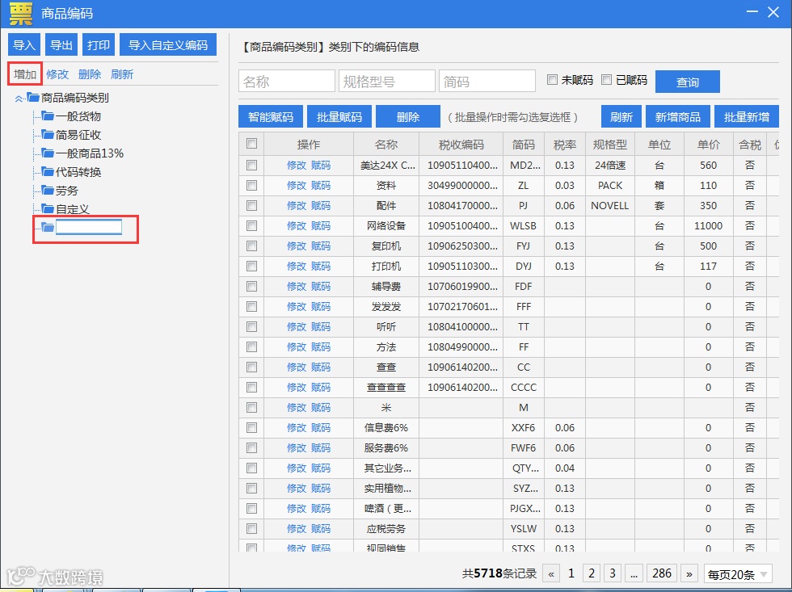Click page 1 in the pagination
This screenshot has height=592, width=792.
tap(571, 574)
